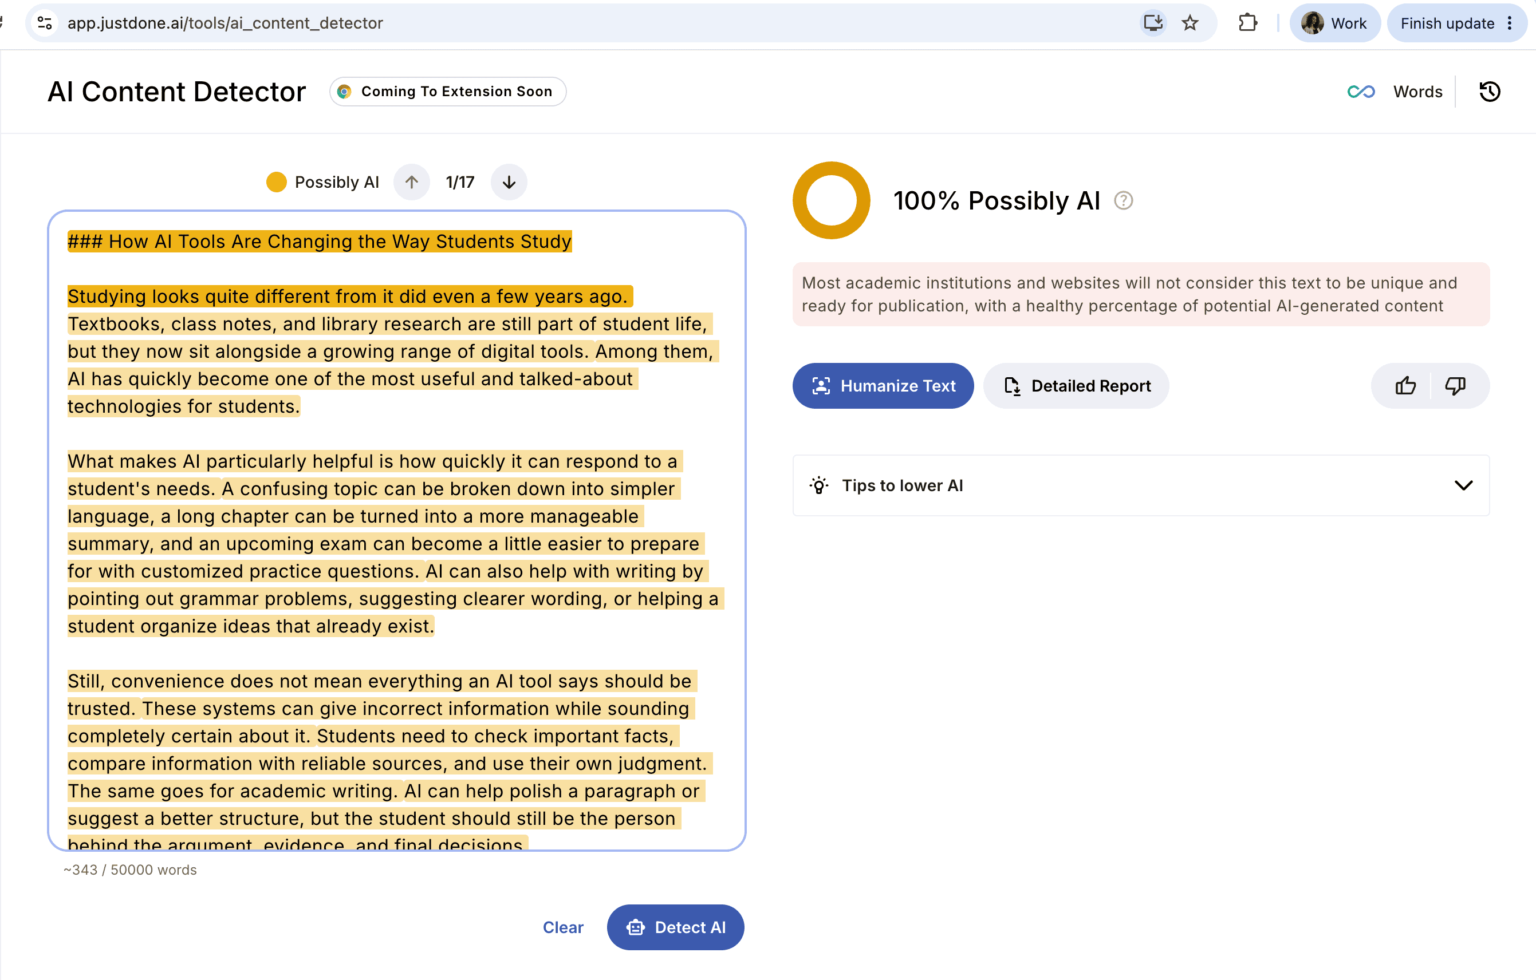Click the 100% Possibly AI ring chart

click(x=831, y=200)
